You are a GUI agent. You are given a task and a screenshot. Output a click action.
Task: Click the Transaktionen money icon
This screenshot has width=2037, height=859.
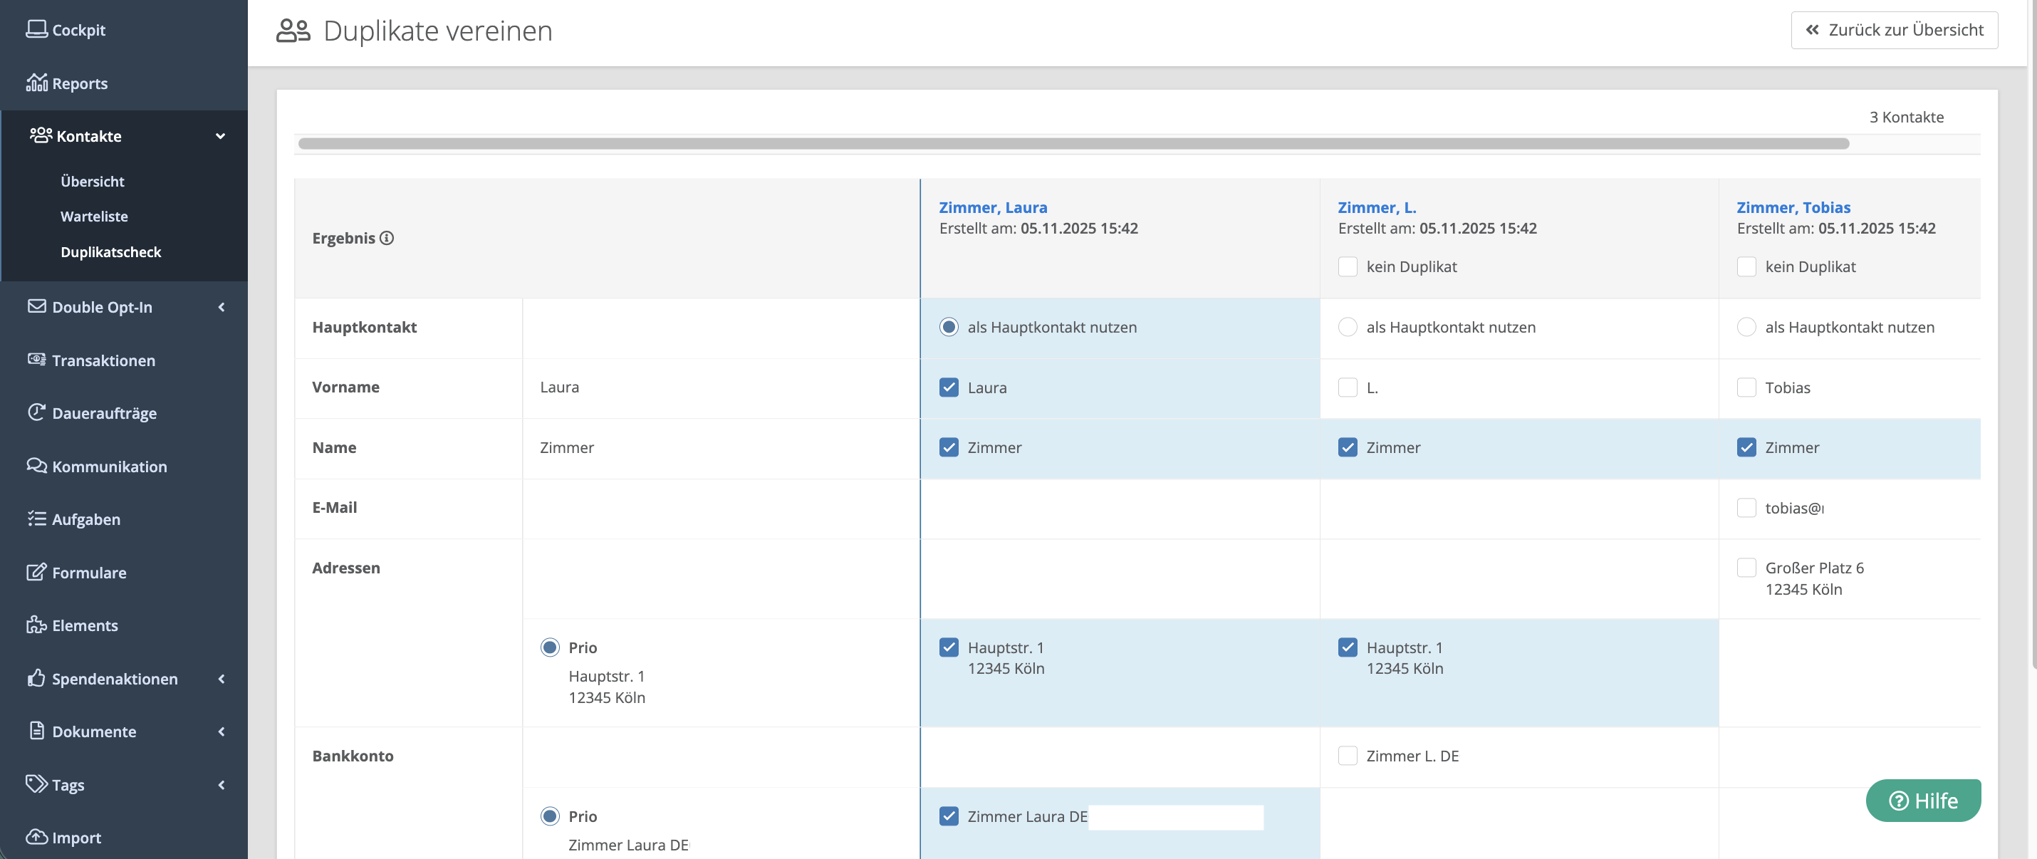point(36,360)
